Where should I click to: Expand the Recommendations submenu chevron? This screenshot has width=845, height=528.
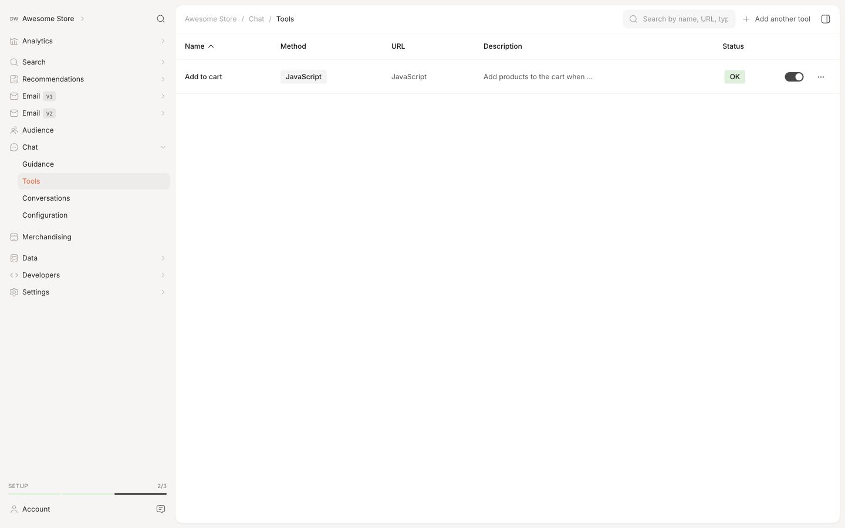point(163,79)
